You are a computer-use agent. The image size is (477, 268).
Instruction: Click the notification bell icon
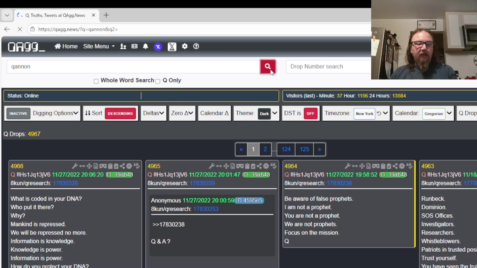click(x=146, y=47)
